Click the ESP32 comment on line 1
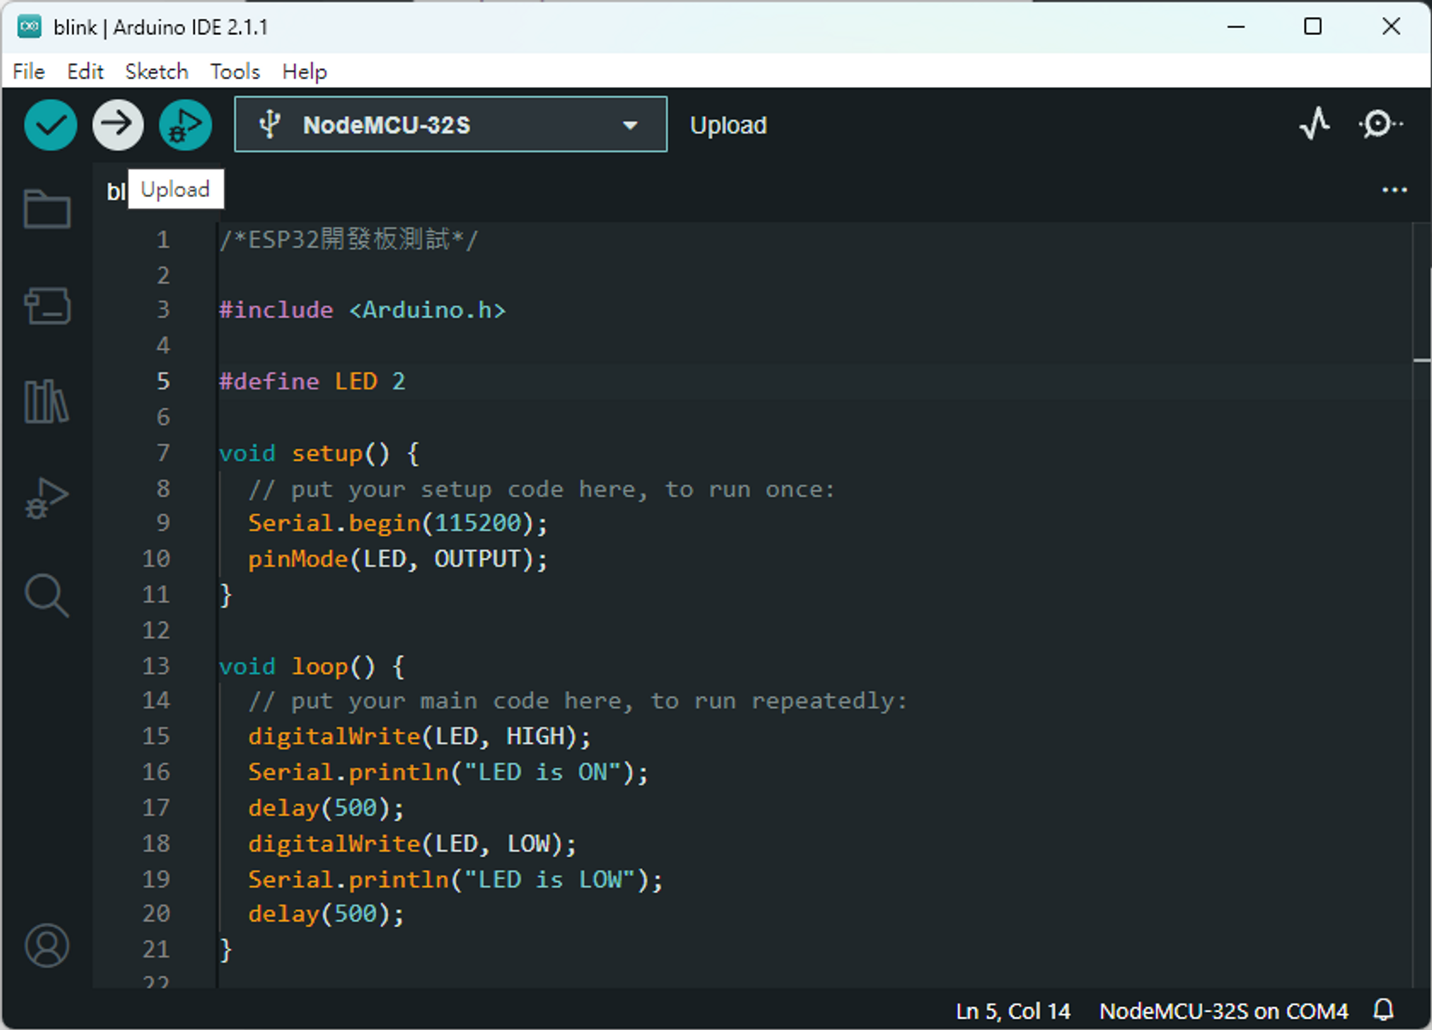Screen dimensions: 1432x1030 coord(349,239)
